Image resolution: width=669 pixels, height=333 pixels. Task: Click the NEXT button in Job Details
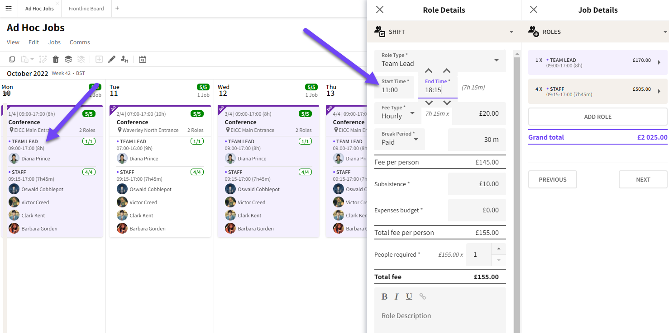pyautogui.click(x=643, y=179)
